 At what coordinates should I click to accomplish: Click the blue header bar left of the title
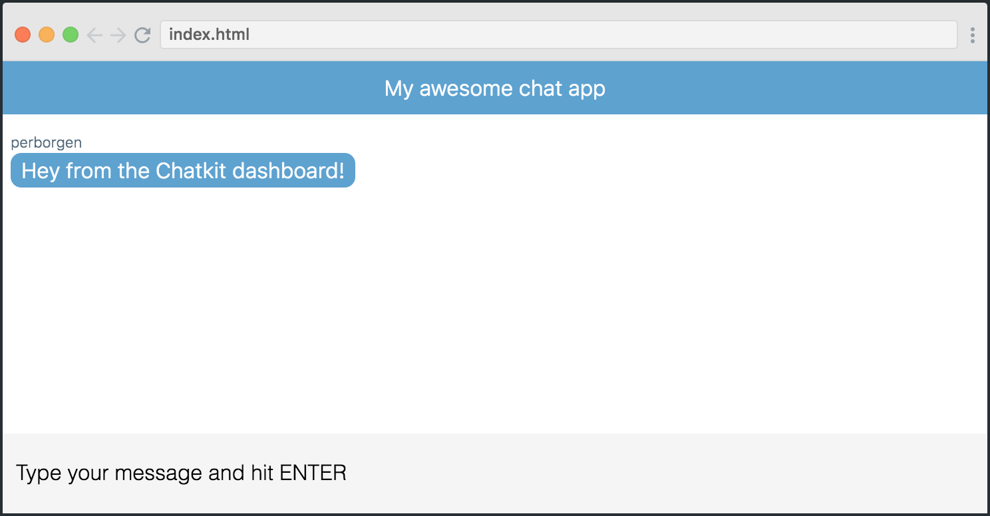pyautogui.click(x=193, y=88)
